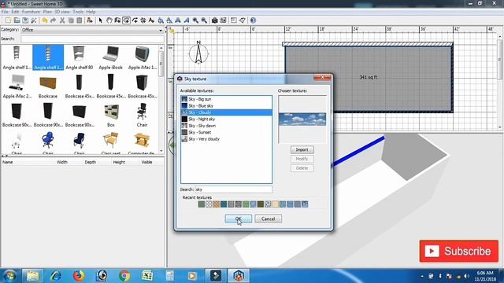
Task: Open the Tools menu
Action: [x=78, y=12]
